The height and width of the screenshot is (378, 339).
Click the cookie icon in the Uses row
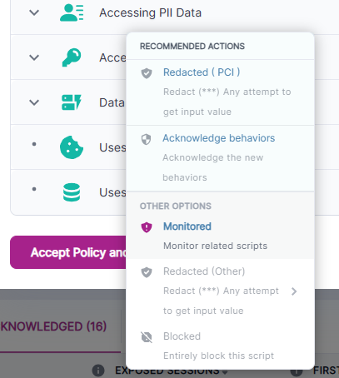click(x=72, y=147)
